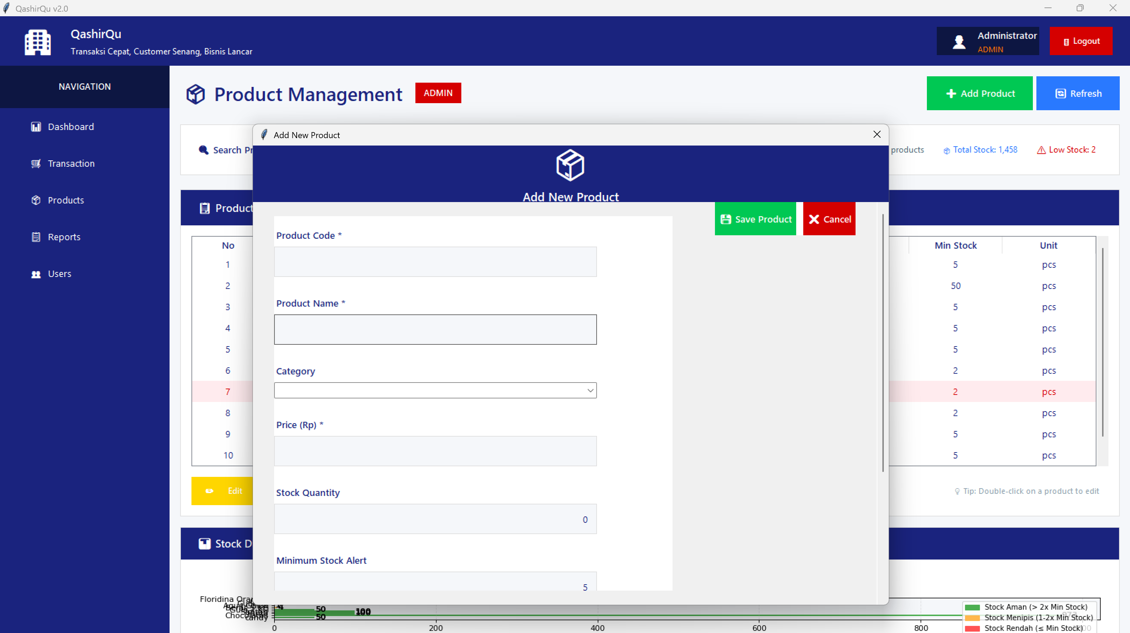This screenshot has width=1130, height=633.
Task: Click the Low Stock warning triangle icon
Action: (1041, 150)
